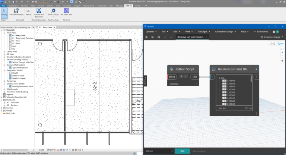Save Dynamo graph icon
This screenshot has height=155, width=286.
pyautogui.click(x=159, y=37)
